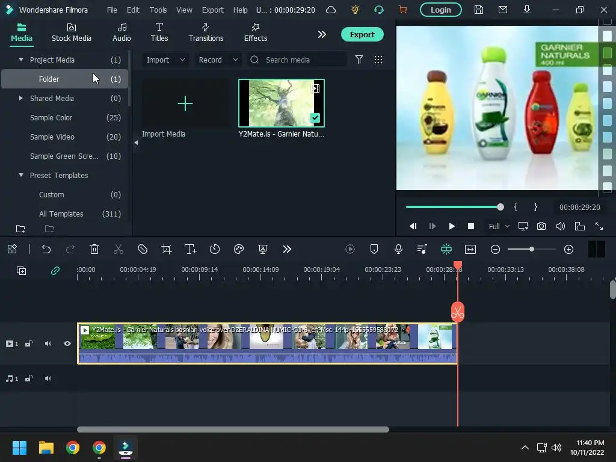This screenshot has height=462, width=616.
Task: Collapse media panel side arrow
Action: pos(136,143)
